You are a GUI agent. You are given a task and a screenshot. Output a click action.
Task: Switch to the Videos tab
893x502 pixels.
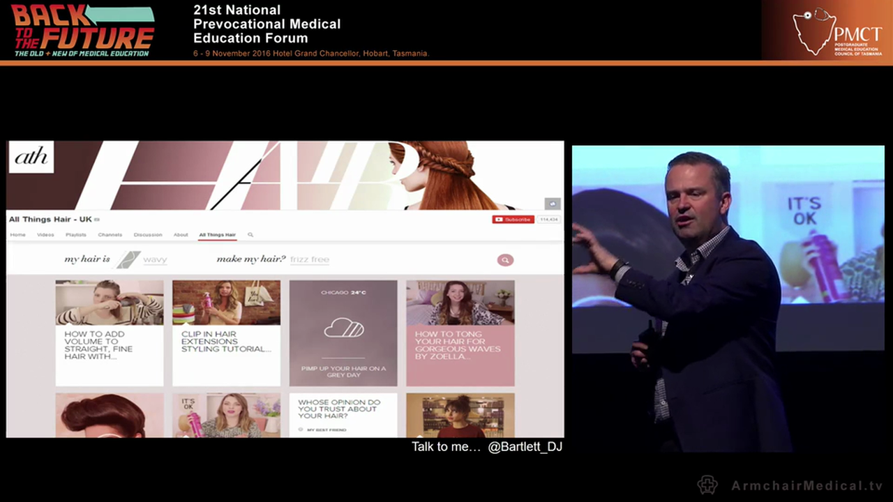[x=45, y=235]
